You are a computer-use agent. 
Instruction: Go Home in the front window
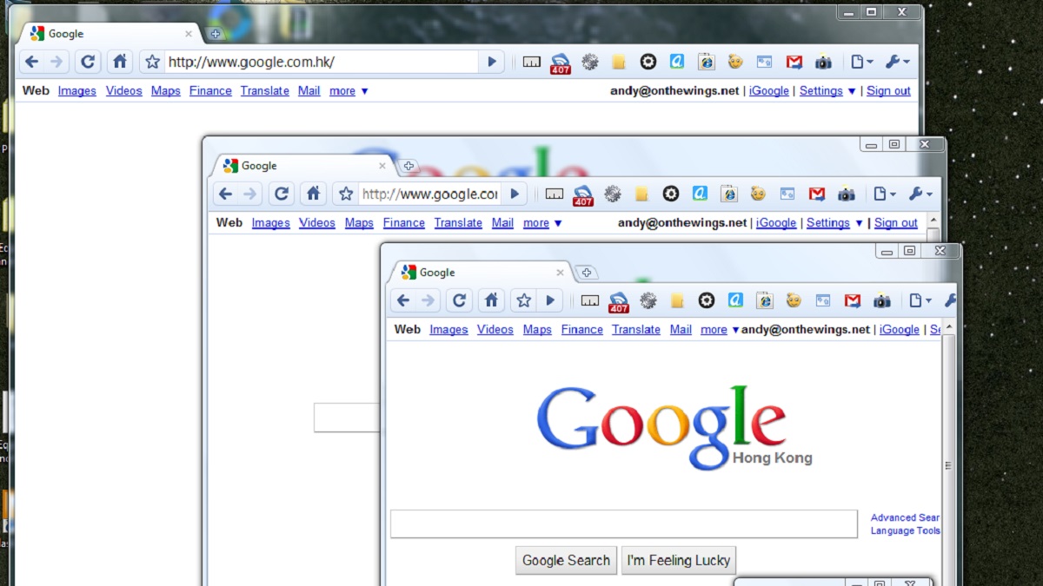pos(491,300)
